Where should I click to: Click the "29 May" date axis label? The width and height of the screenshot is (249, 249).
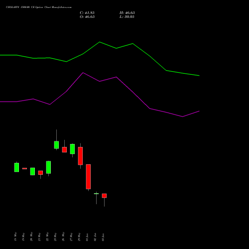pos(79,237)
